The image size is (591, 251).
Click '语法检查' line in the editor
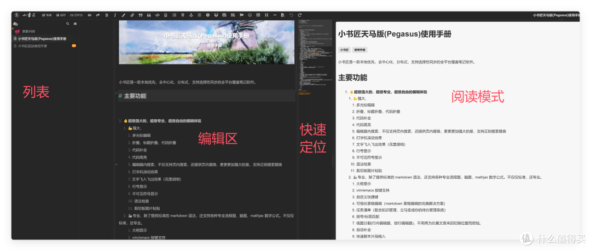tap(141, 201)
